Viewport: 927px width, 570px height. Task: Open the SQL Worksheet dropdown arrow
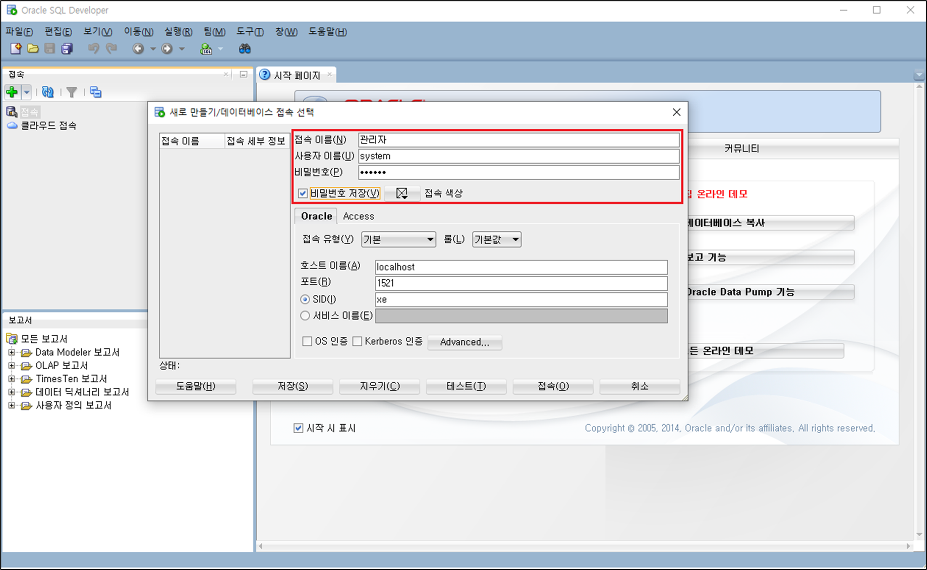click(x=220, y=49)
